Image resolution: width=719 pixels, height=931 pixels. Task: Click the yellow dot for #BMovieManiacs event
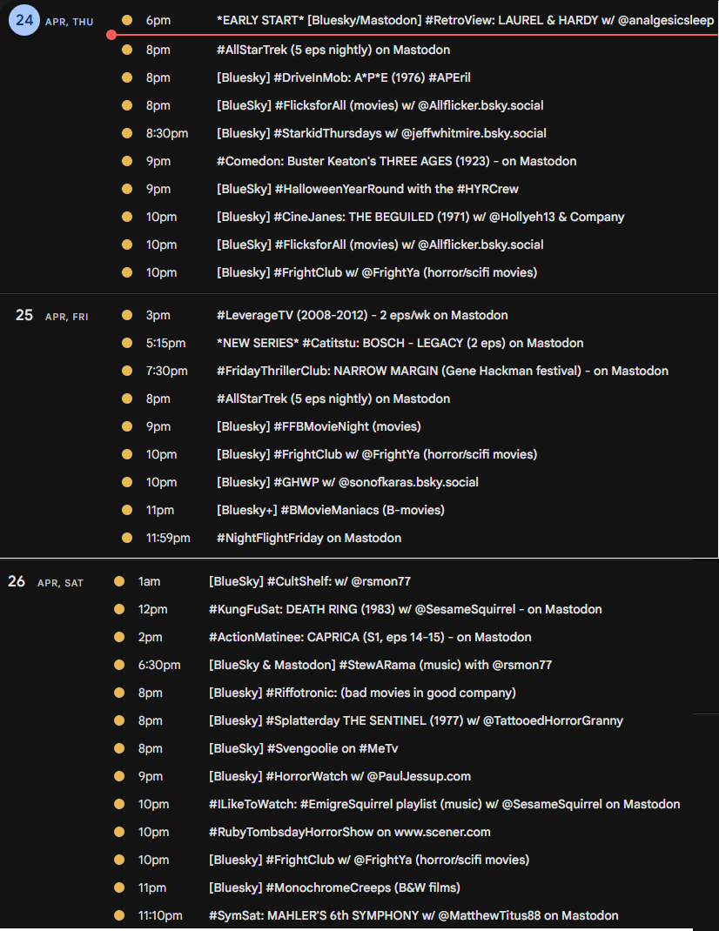[x=127, y=511]
